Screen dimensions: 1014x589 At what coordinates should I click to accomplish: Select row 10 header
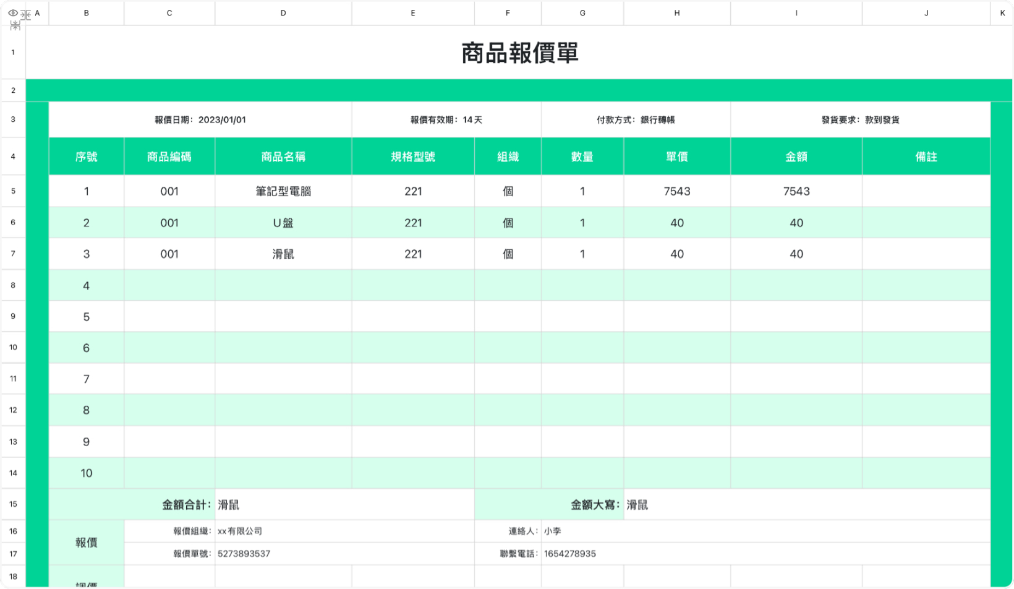(13, 348)
